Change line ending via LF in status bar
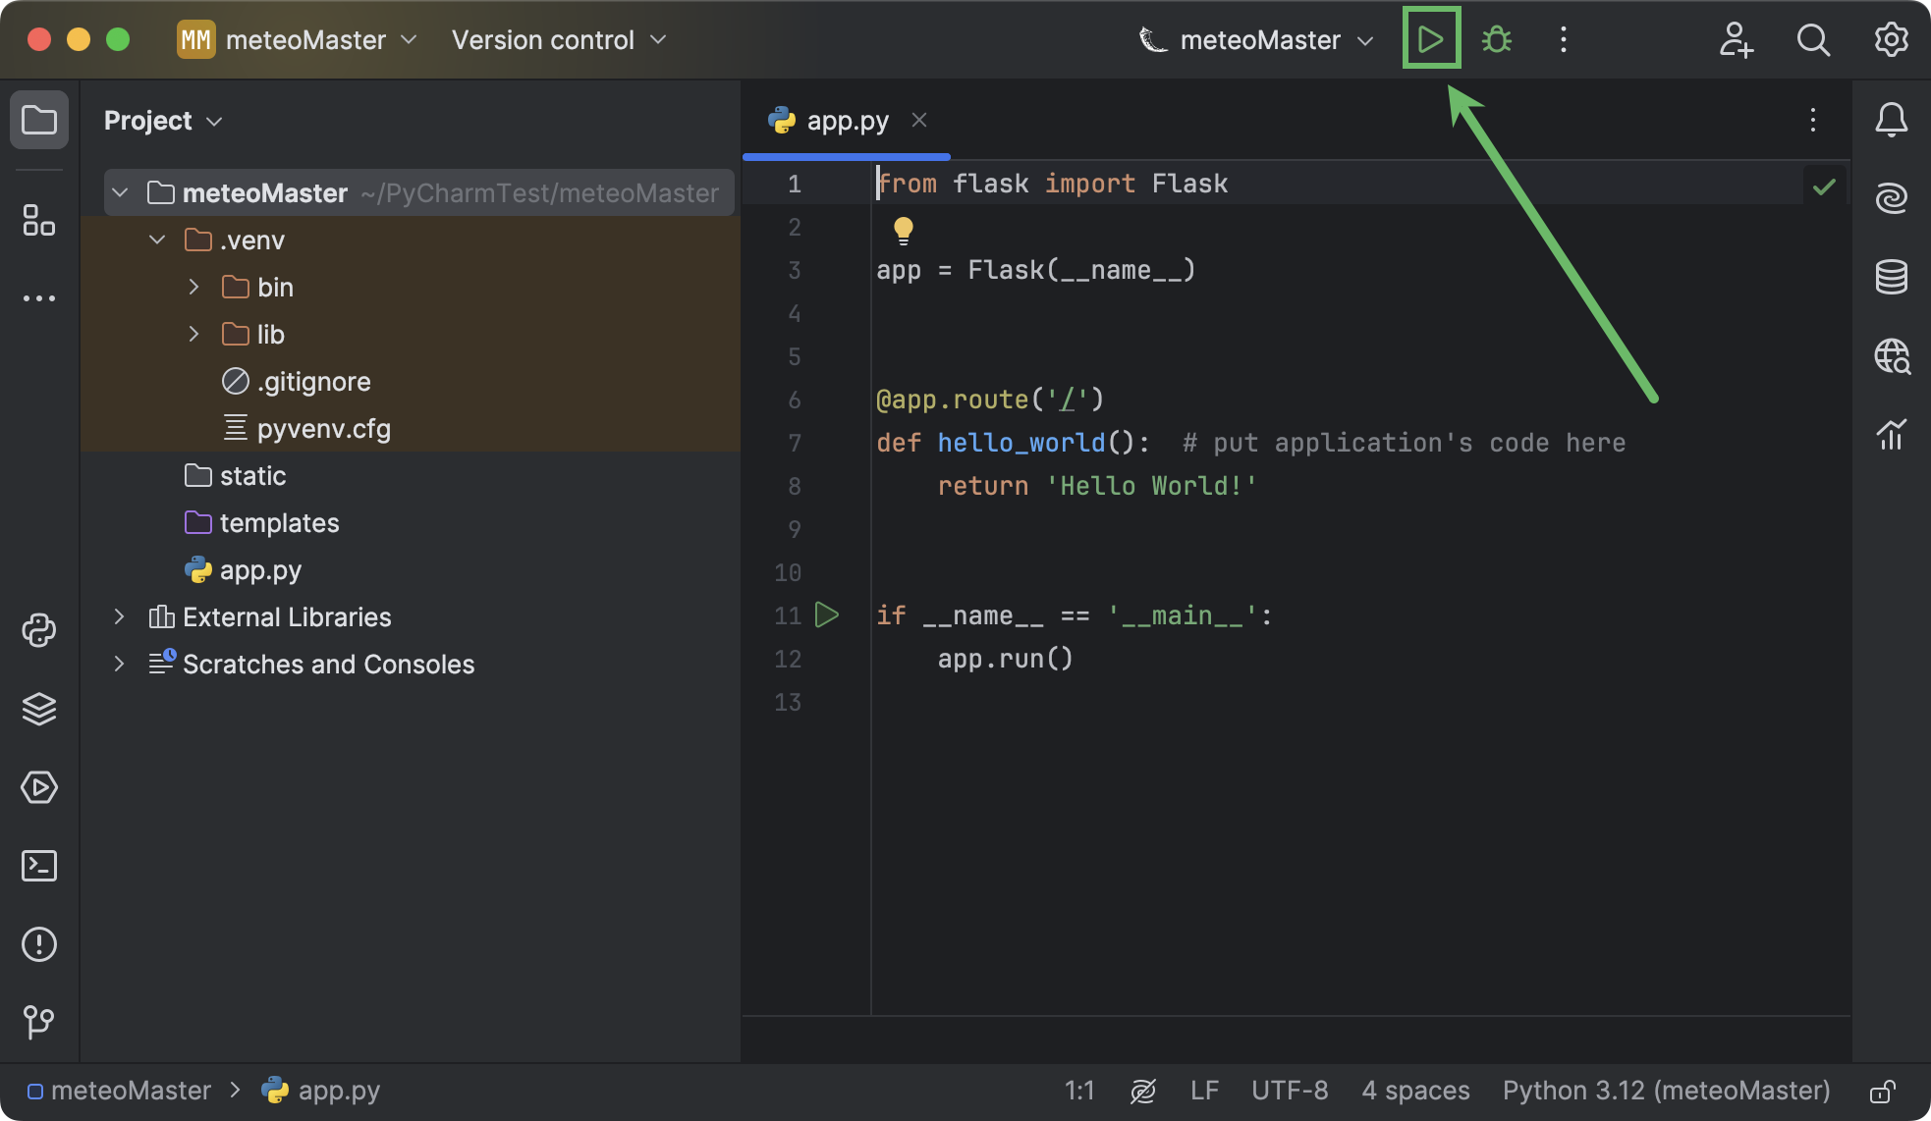Screen dimensions: 1931x1121 click(x=1204, y=1090)
